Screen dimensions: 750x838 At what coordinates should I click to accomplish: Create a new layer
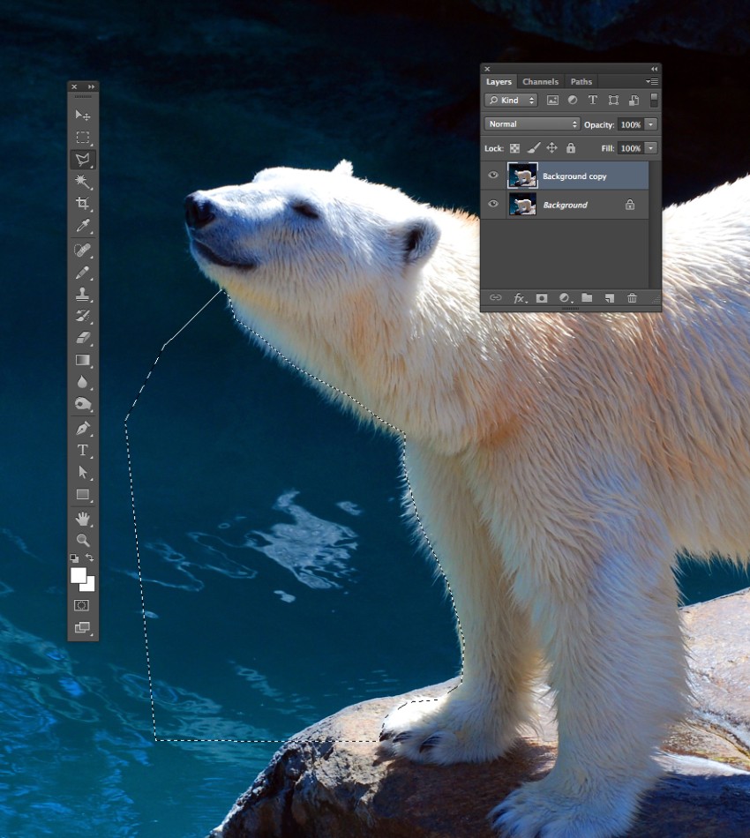610,297
